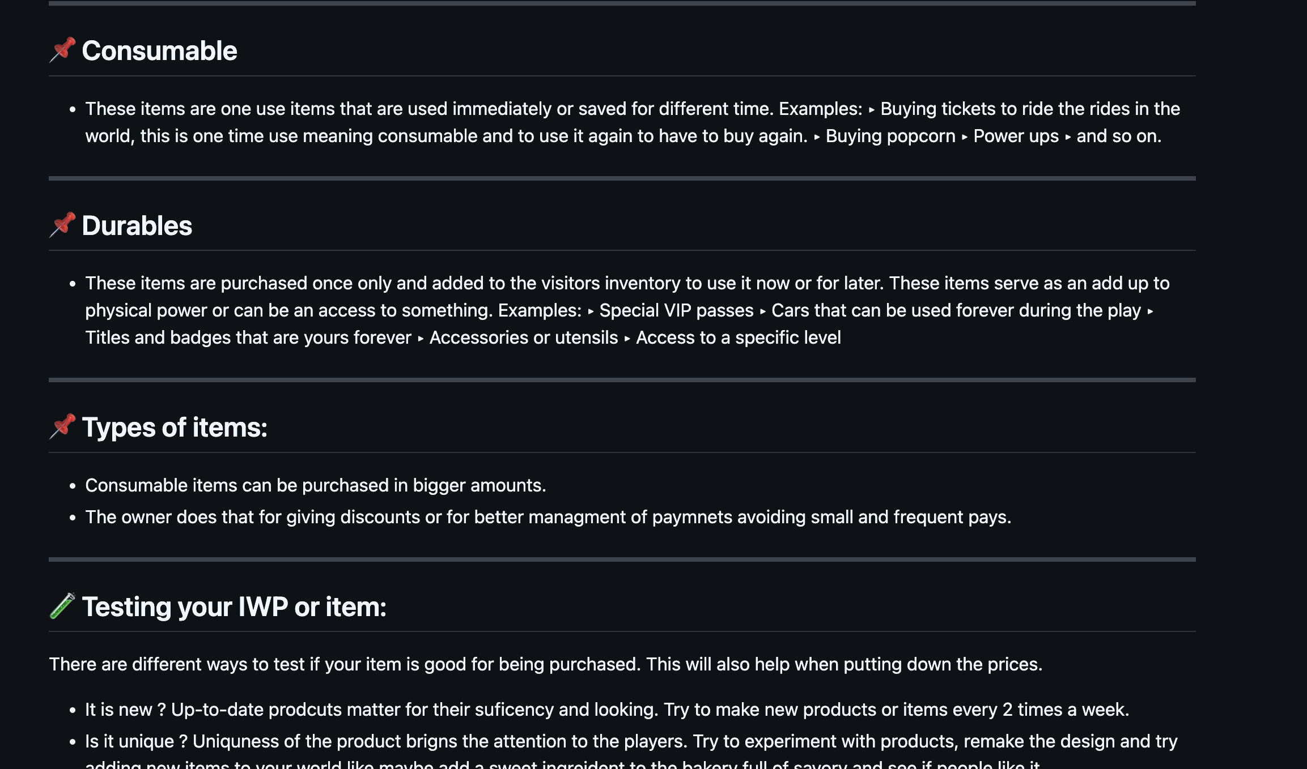Click the pushpin icon beside Durables heading

pyautogui.click(x=62, y=225)
